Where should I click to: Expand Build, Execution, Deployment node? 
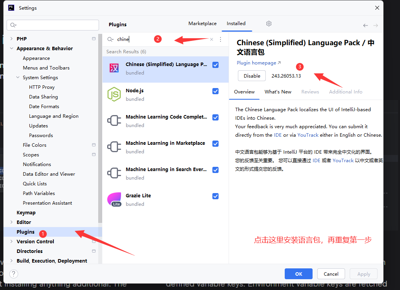pos(11,261)
